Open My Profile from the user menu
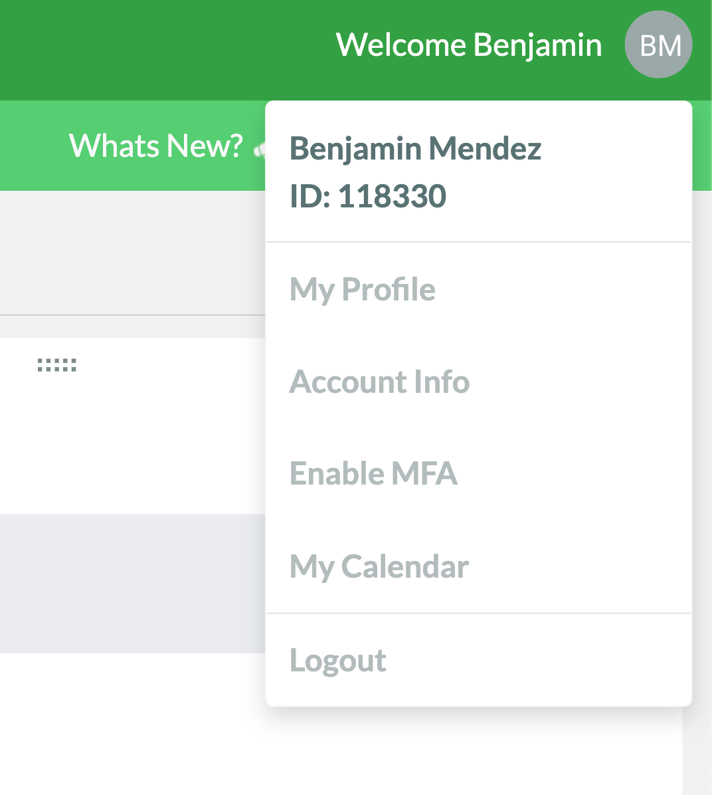Image resolution: width=712 pixels, height=795 pixels. 363,289
